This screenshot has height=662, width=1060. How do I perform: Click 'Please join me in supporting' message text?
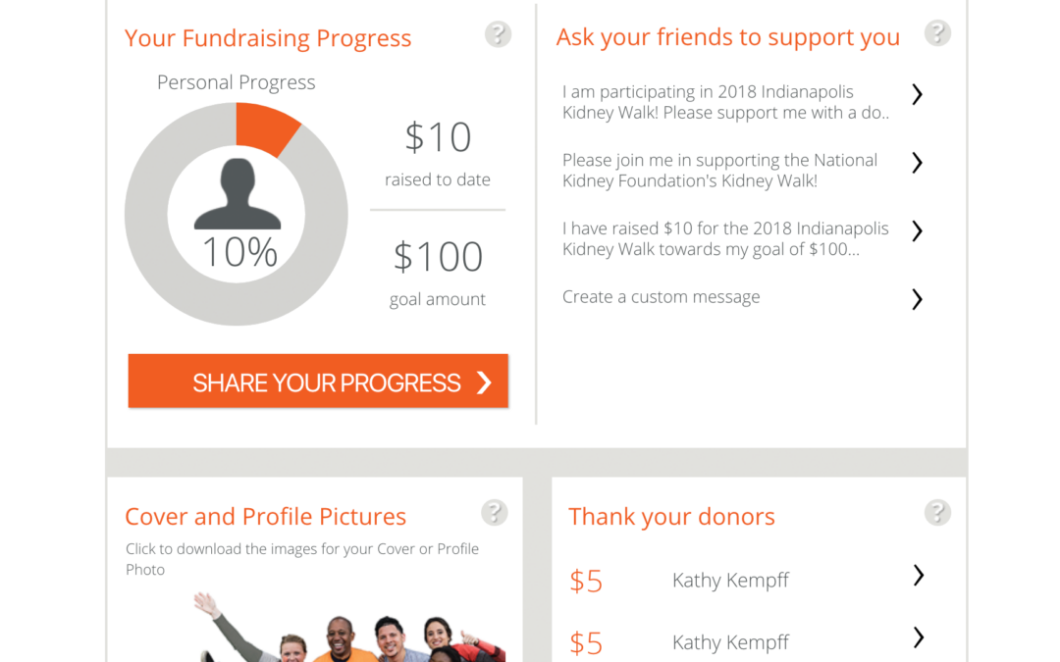(x=719, y=171)
